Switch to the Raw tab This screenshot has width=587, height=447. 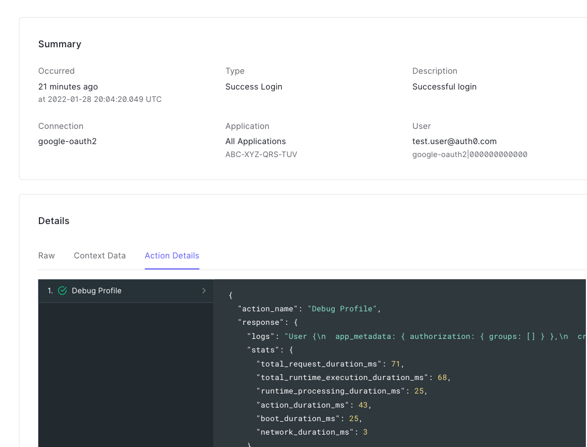pyautogui.click(x=46, y=256)
